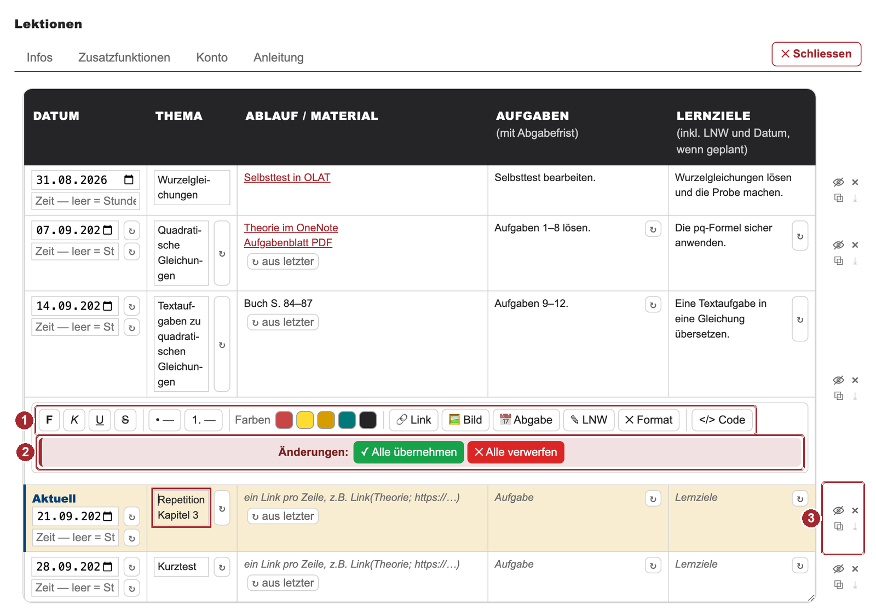The height and width of the screenshot is (616, 876).
Task: Insert bullet list from toolbar
Action: pyautogui.click(x=165, y=420)
